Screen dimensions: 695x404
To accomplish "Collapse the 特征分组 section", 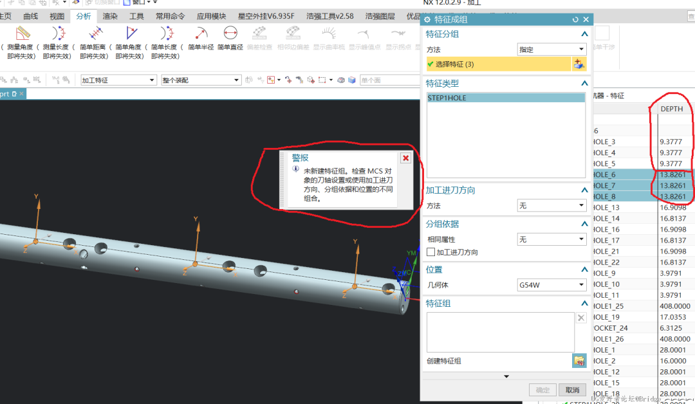I will pyautogui.click(x=584, y=34).
